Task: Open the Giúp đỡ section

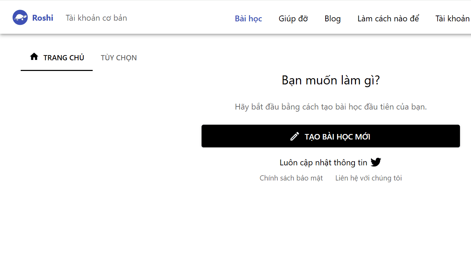Action: tap(293, 19)
